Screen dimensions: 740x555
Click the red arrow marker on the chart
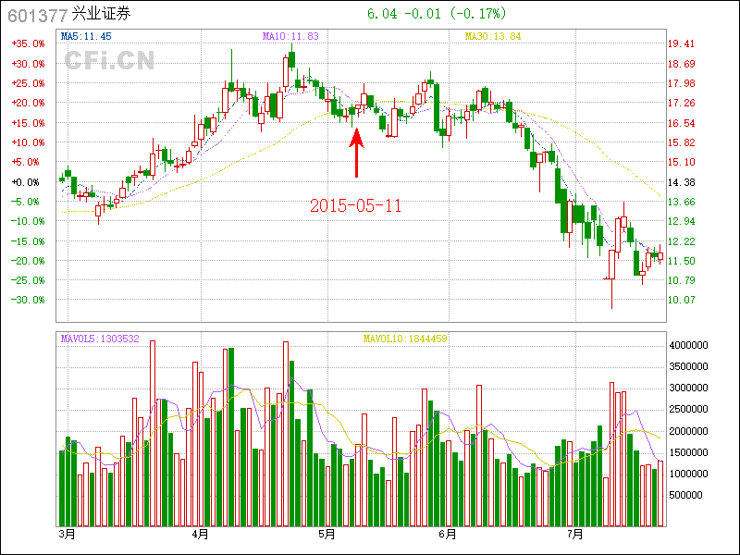click(356, 153)
